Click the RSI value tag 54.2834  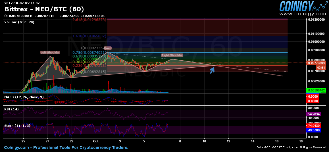[x=313, y=114]
